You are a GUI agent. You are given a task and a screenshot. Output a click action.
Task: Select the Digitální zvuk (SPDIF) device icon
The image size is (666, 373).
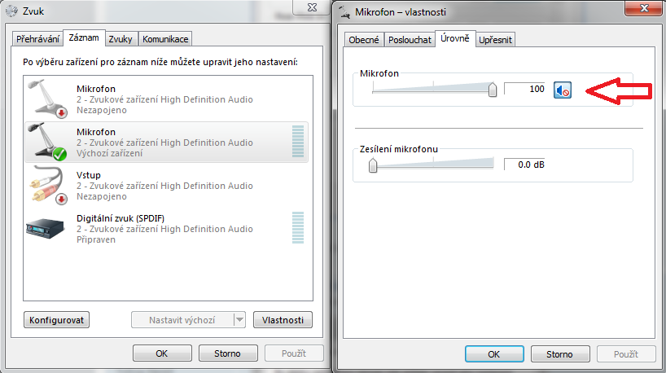coord(48,229)
